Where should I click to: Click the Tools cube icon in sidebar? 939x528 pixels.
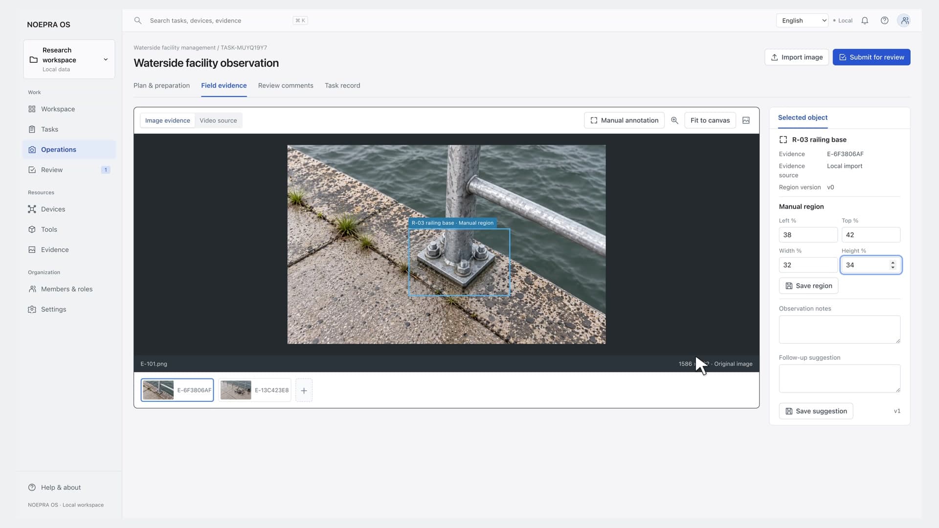[x=32, y=229]
